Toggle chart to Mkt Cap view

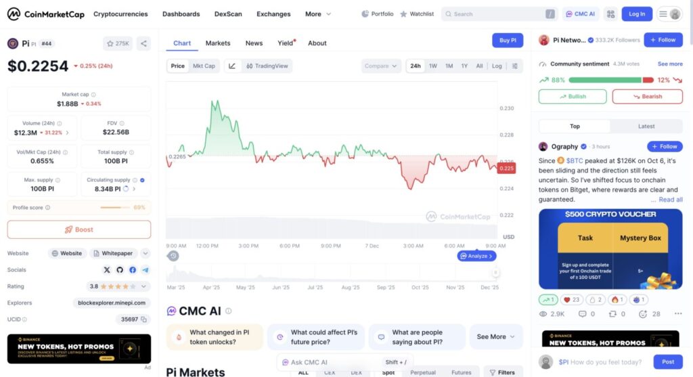click(204, 66)
